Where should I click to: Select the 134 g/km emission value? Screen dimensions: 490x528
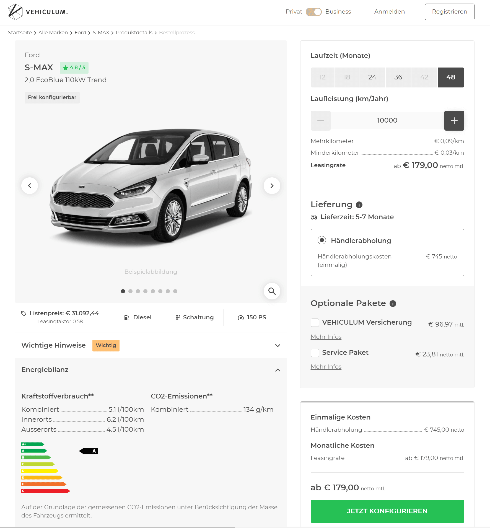(x=258, y=410)
